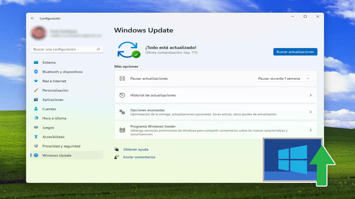Open Programa Windows Insider
The height and width of the screenshot is (199, 355).
point(216,130)
